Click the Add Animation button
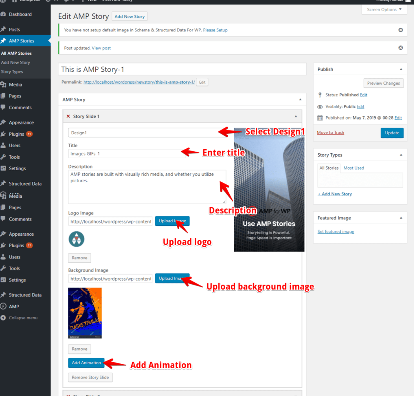The image size is (417, 396). coord(86,363)
